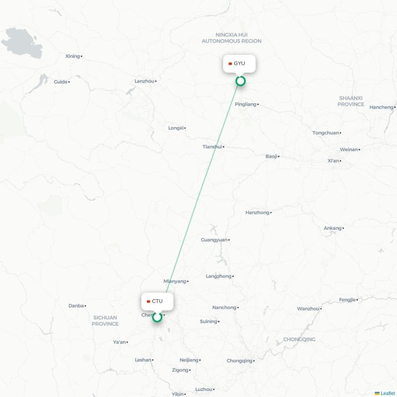Click the Sichuan Province label
Image resolution: width=397 pixels, height=397 pixels.
pos(105,321)
